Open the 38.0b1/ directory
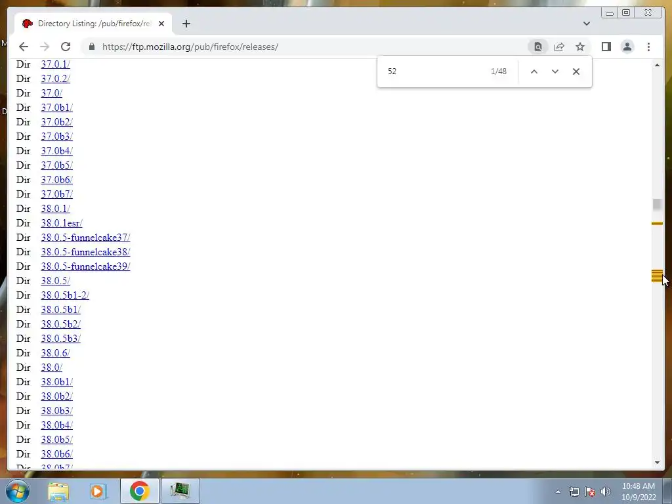Viewport: 672px width, 504px height. 56,382
